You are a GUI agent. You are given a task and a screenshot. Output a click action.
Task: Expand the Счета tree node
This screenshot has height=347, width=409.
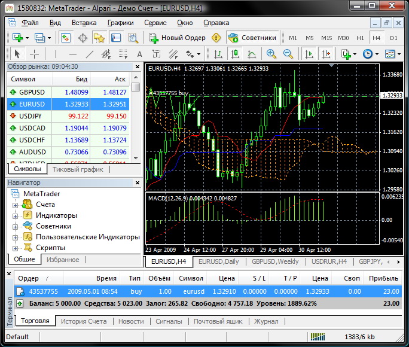15,205
